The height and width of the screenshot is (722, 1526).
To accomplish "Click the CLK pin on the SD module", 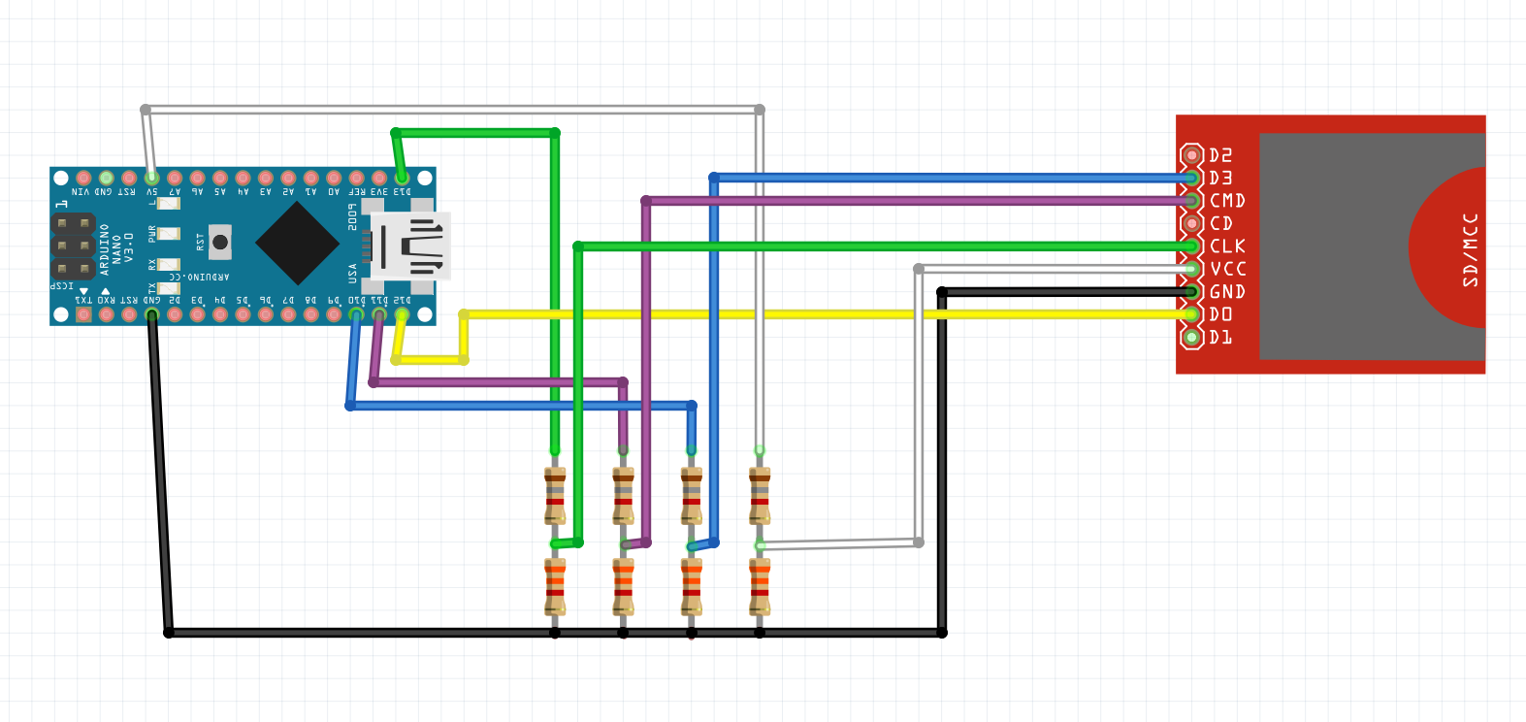I will point(1191,246).
